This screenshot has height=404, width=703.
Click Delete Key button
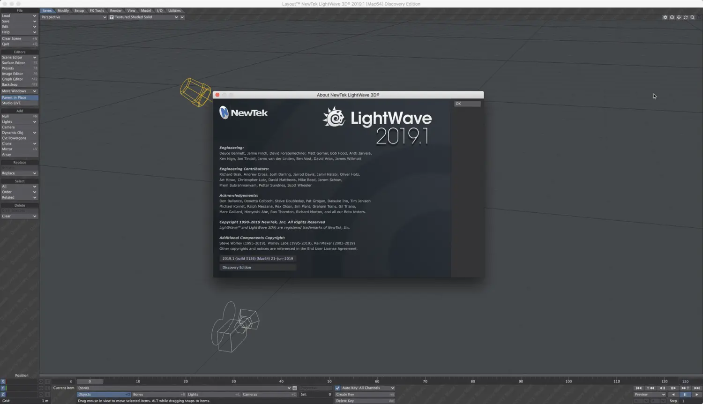[x=365, y=401]
